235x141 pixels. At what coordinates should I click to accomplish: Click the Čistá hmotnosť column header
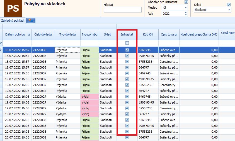[227, 34]
